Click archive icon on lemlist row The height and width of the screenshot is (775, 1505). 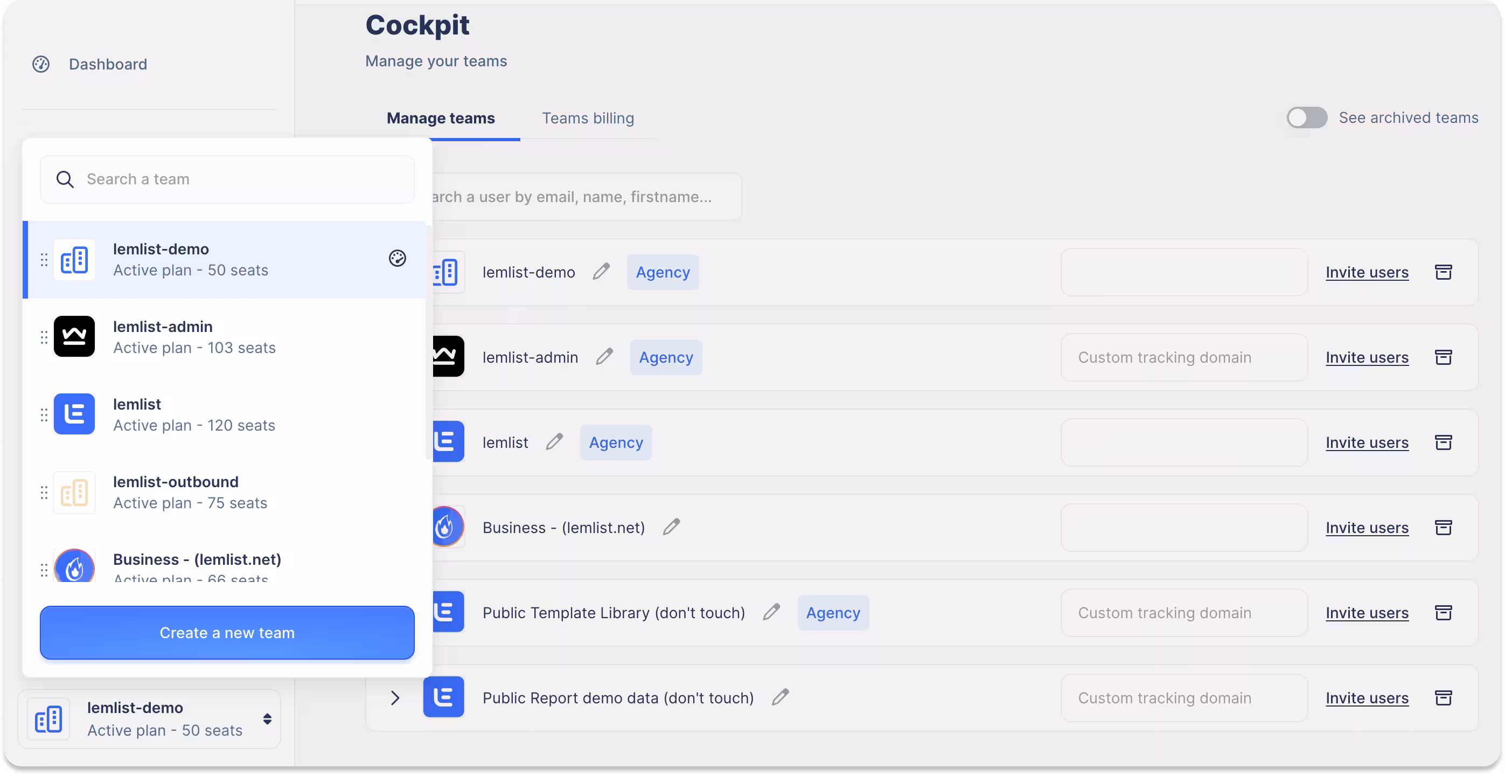coord(1443,442)
